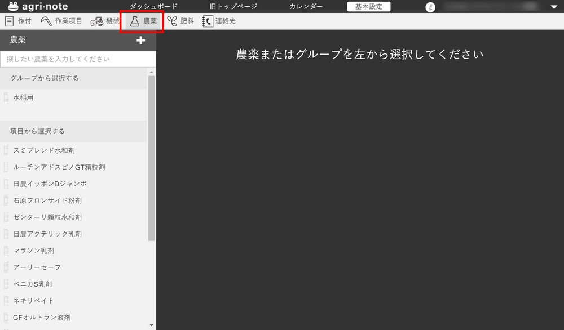Click the agri-note frog logo
The width and height of the screenshot is (564, 330).
[14, 6]
